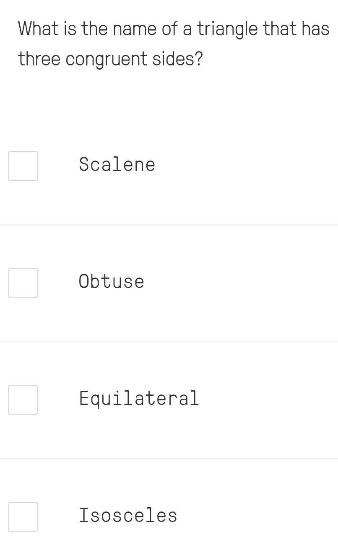Select the Equilateral checkbox

coord(23,400)
